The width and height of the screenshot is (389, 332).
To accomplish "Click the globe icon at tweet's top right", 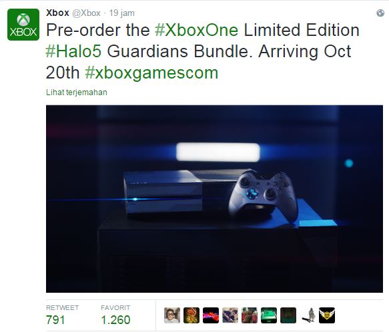I will point(380,13).
